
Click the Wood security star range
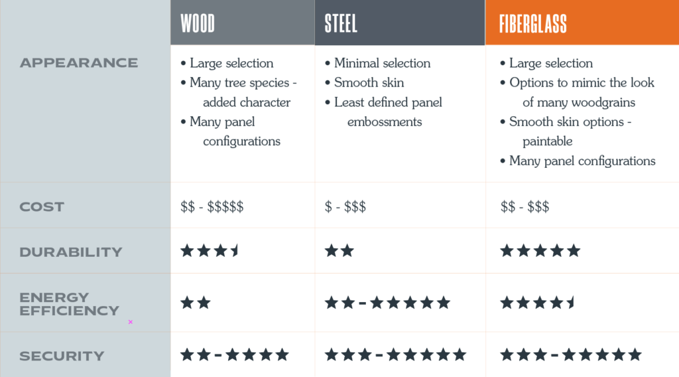coord(235,355)
